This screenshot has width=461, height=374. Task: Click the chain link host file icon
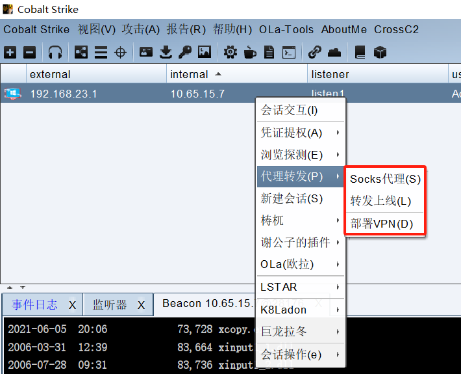tap(315, 53)
